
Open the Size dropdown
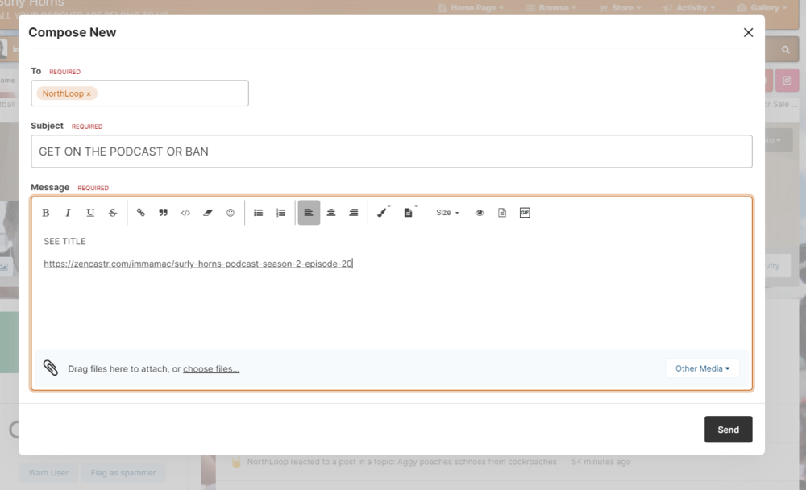point(447,212)
